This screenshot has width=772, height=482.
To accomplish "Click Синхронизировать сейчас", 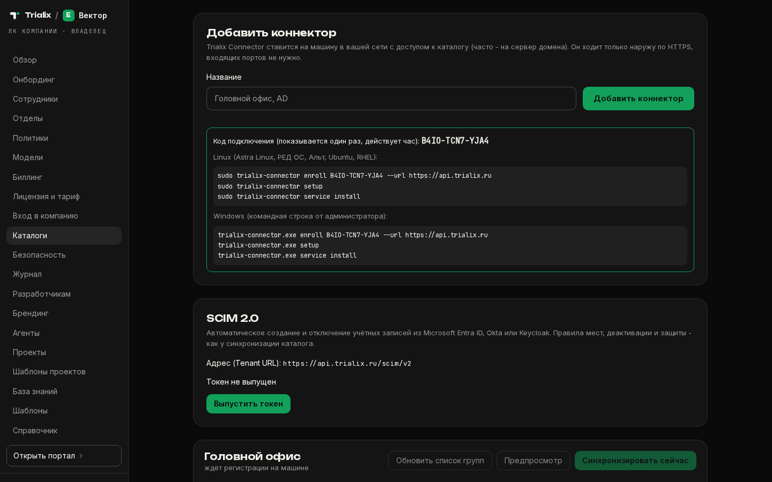I will pos(635,461).
